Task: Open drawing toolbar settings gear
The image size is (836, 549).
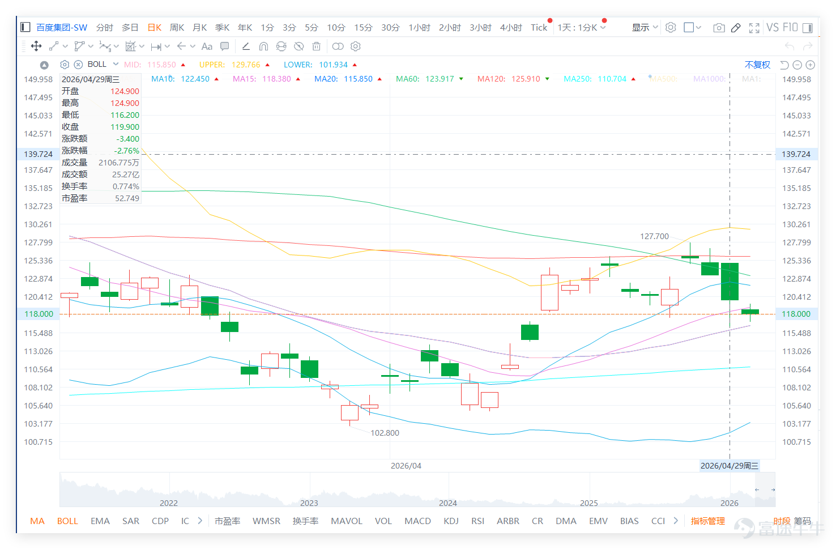Action: click(x=356, y=46)
